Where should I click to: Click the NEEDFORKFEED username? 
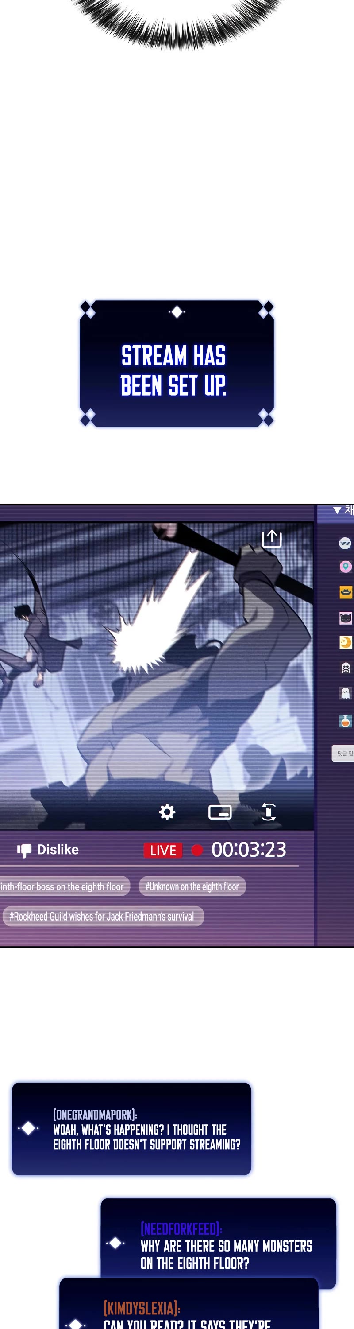point(181,1229)
